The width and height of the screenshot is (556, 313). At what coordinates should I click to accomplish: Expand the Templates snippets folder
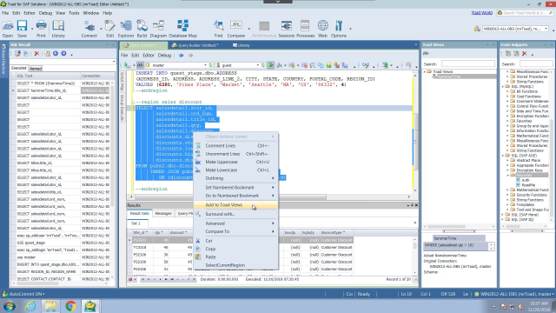pyautogui.click(x=507, y=205)
